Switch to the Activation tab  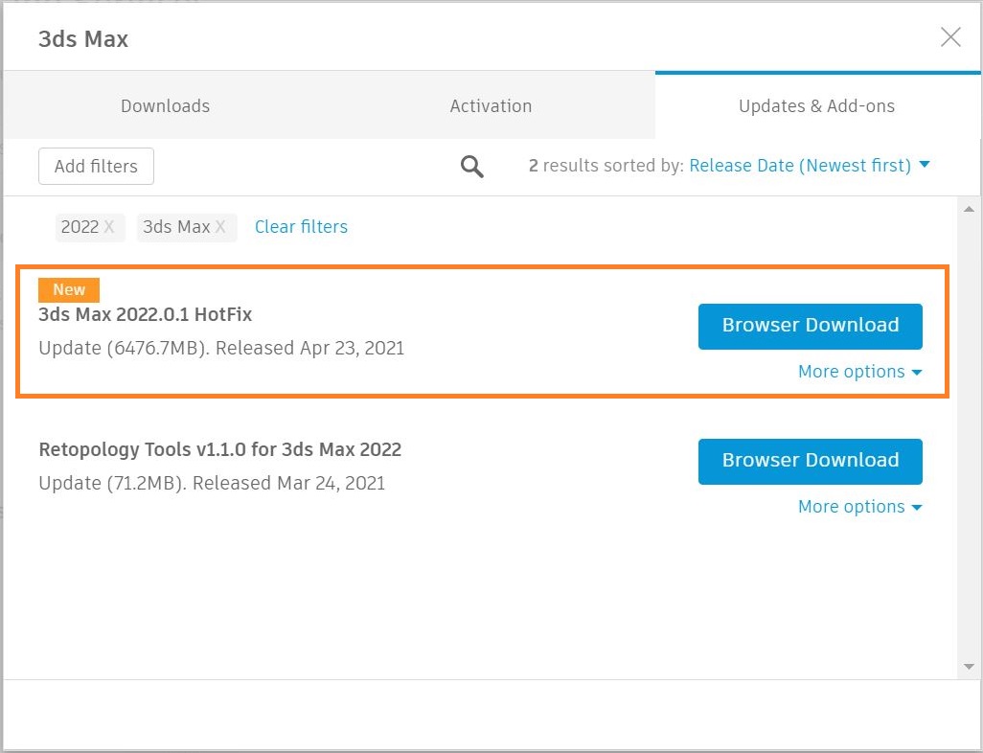[491, 105]
